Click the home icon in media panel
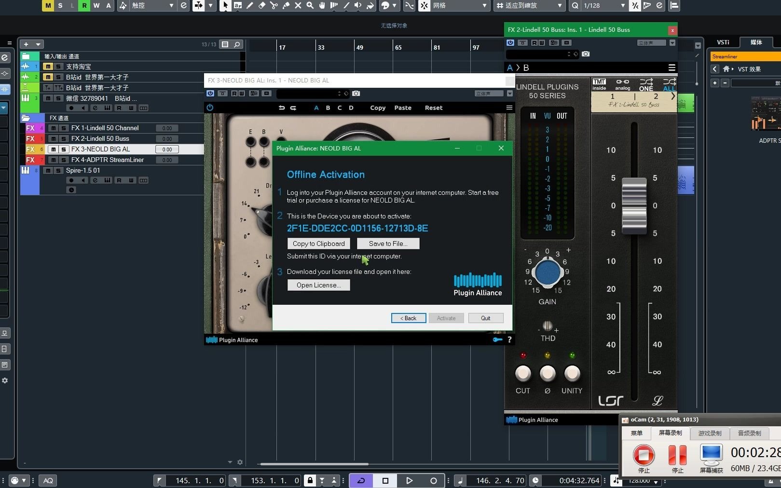 tap(726, 69)
